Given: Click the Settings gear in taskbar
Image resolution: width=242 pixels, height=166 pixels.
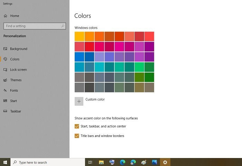Looking at the screenshot, I should point(165,162).
